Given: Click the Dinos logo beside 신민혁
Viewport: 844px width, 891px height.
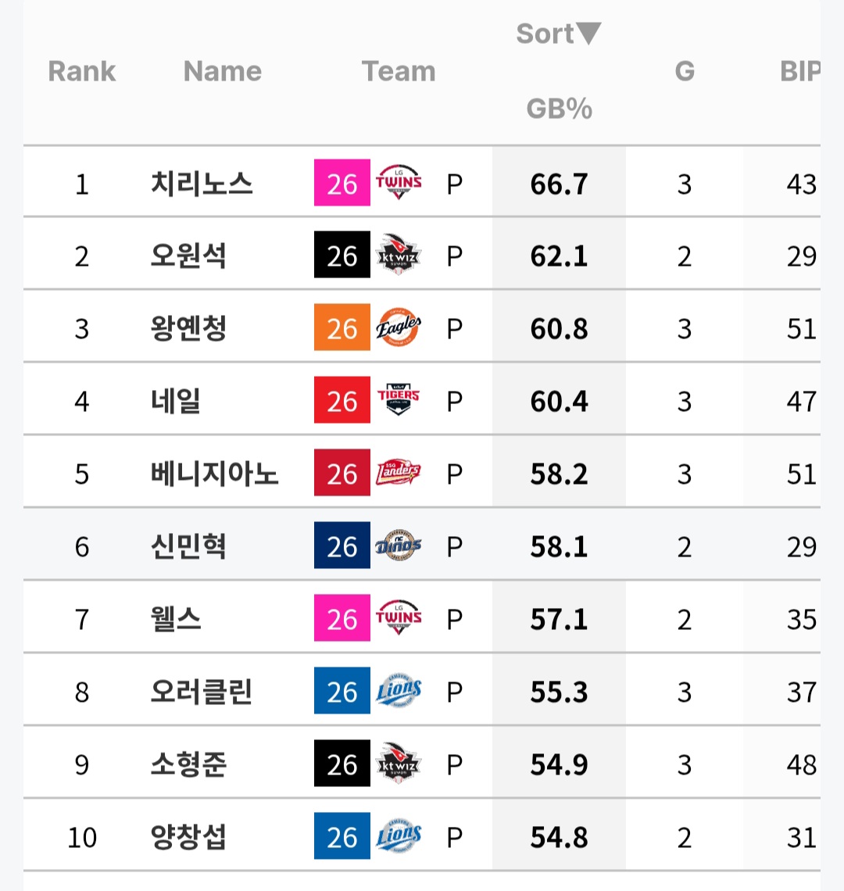Looking at the screenshot, I should tap(399, 546).
